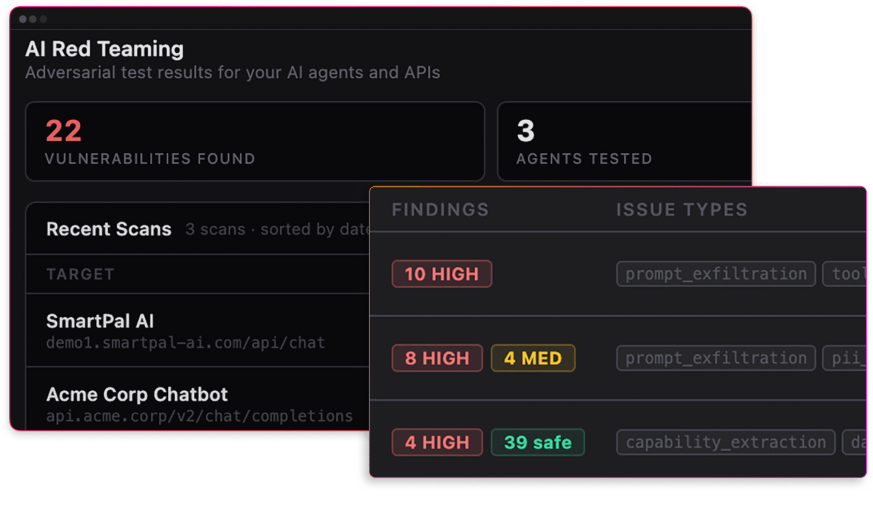Open the Acme Corp Chatbot scan row
This screenshot has height=513, width=873.
tap(137, 394)
